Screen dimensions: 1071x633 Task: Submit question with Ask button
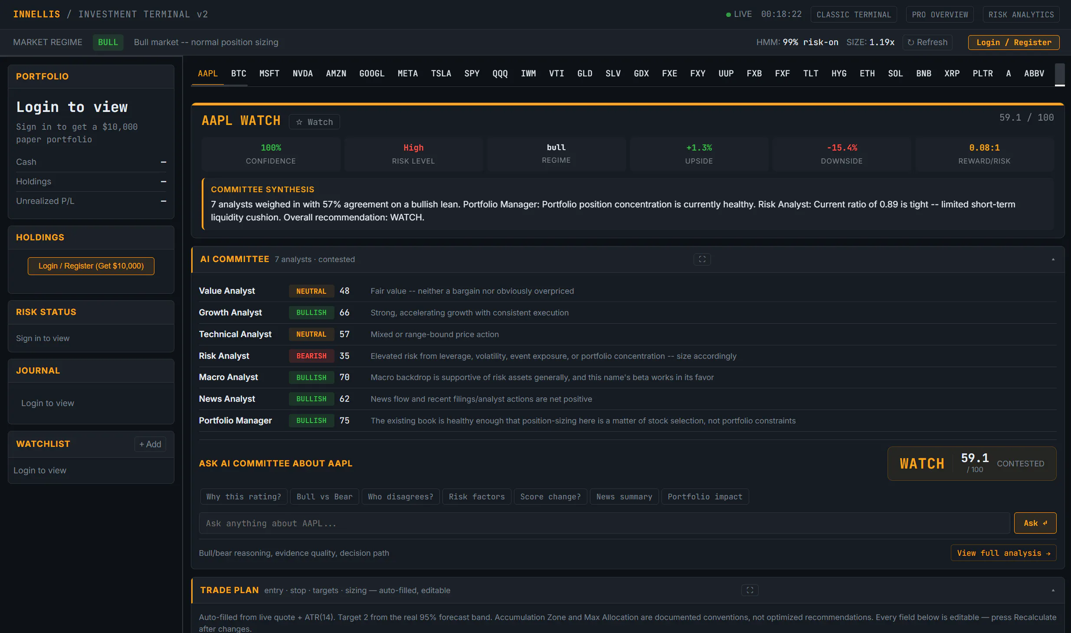1035,523
